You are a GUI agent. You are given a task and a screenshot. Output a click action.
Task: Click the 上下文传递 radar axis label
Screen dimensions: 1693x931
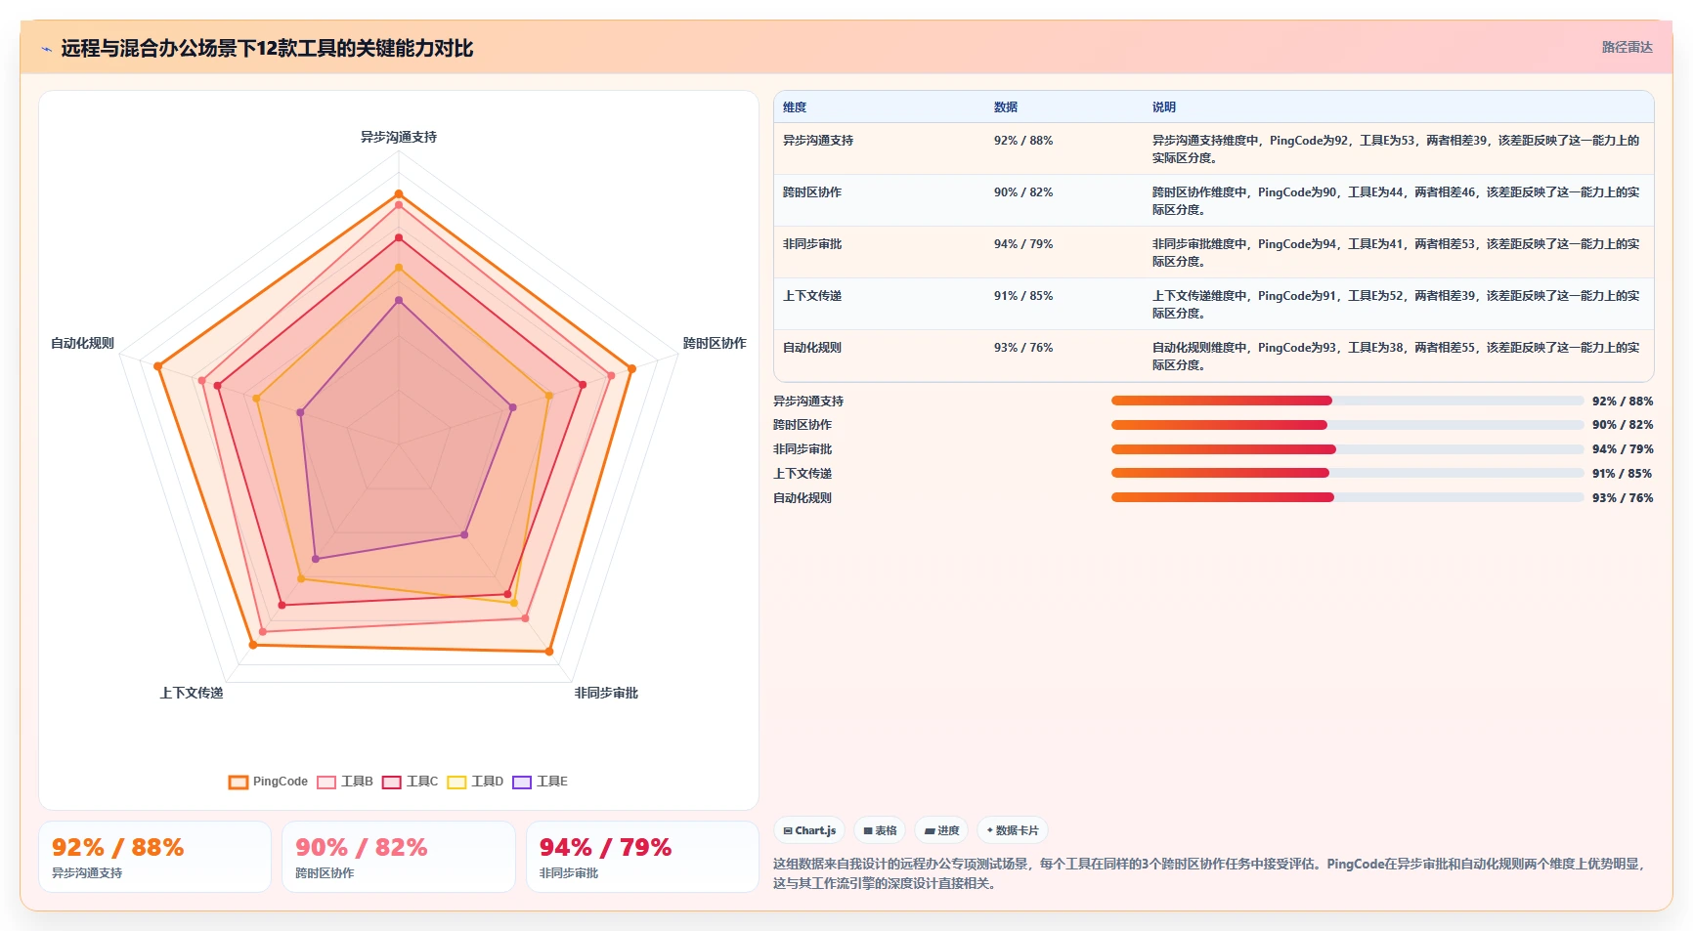click(192, 693)
